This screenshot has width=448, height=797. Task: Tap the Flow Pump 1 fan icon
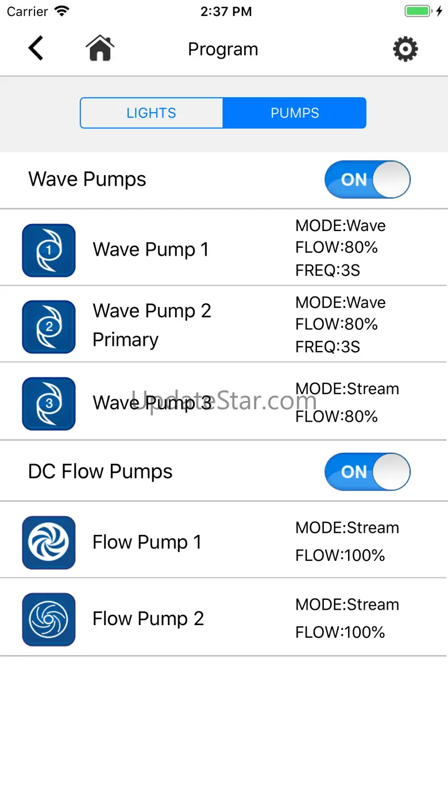[49, 542]
